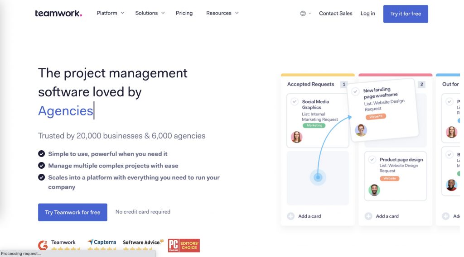The height and width of the screenshot is (257, 464).
Task: Click Log in
Action: (367, 13)
